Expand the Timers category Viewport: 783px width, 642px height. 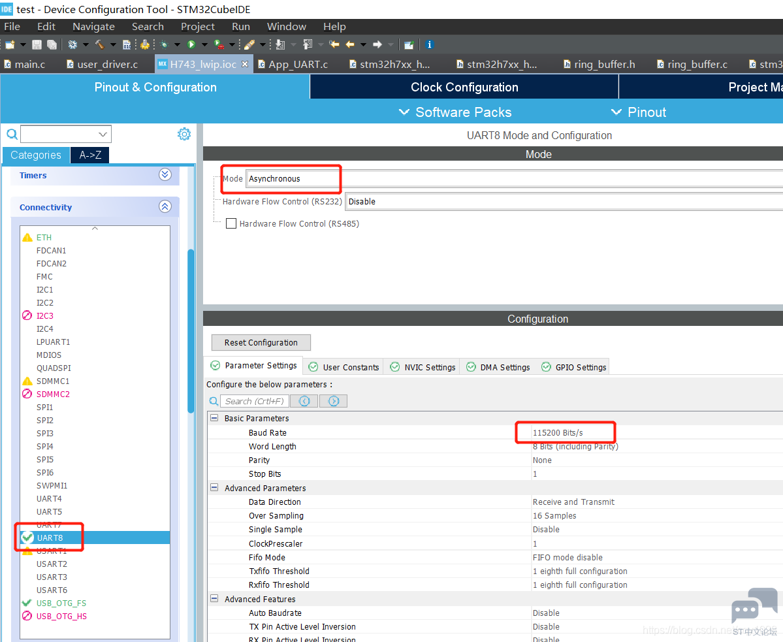coord(165,175)
